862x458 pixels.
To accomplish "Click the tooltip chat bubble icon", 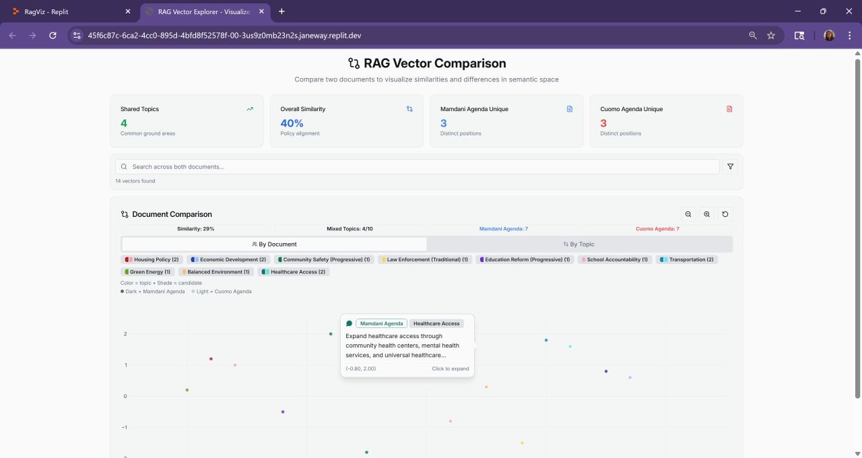I will pos(349,323).
